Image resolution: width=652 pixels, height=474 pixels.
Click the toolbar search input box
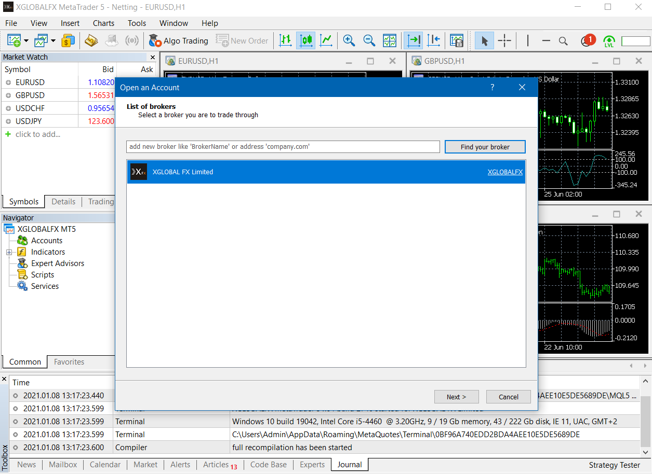[636, 41]
